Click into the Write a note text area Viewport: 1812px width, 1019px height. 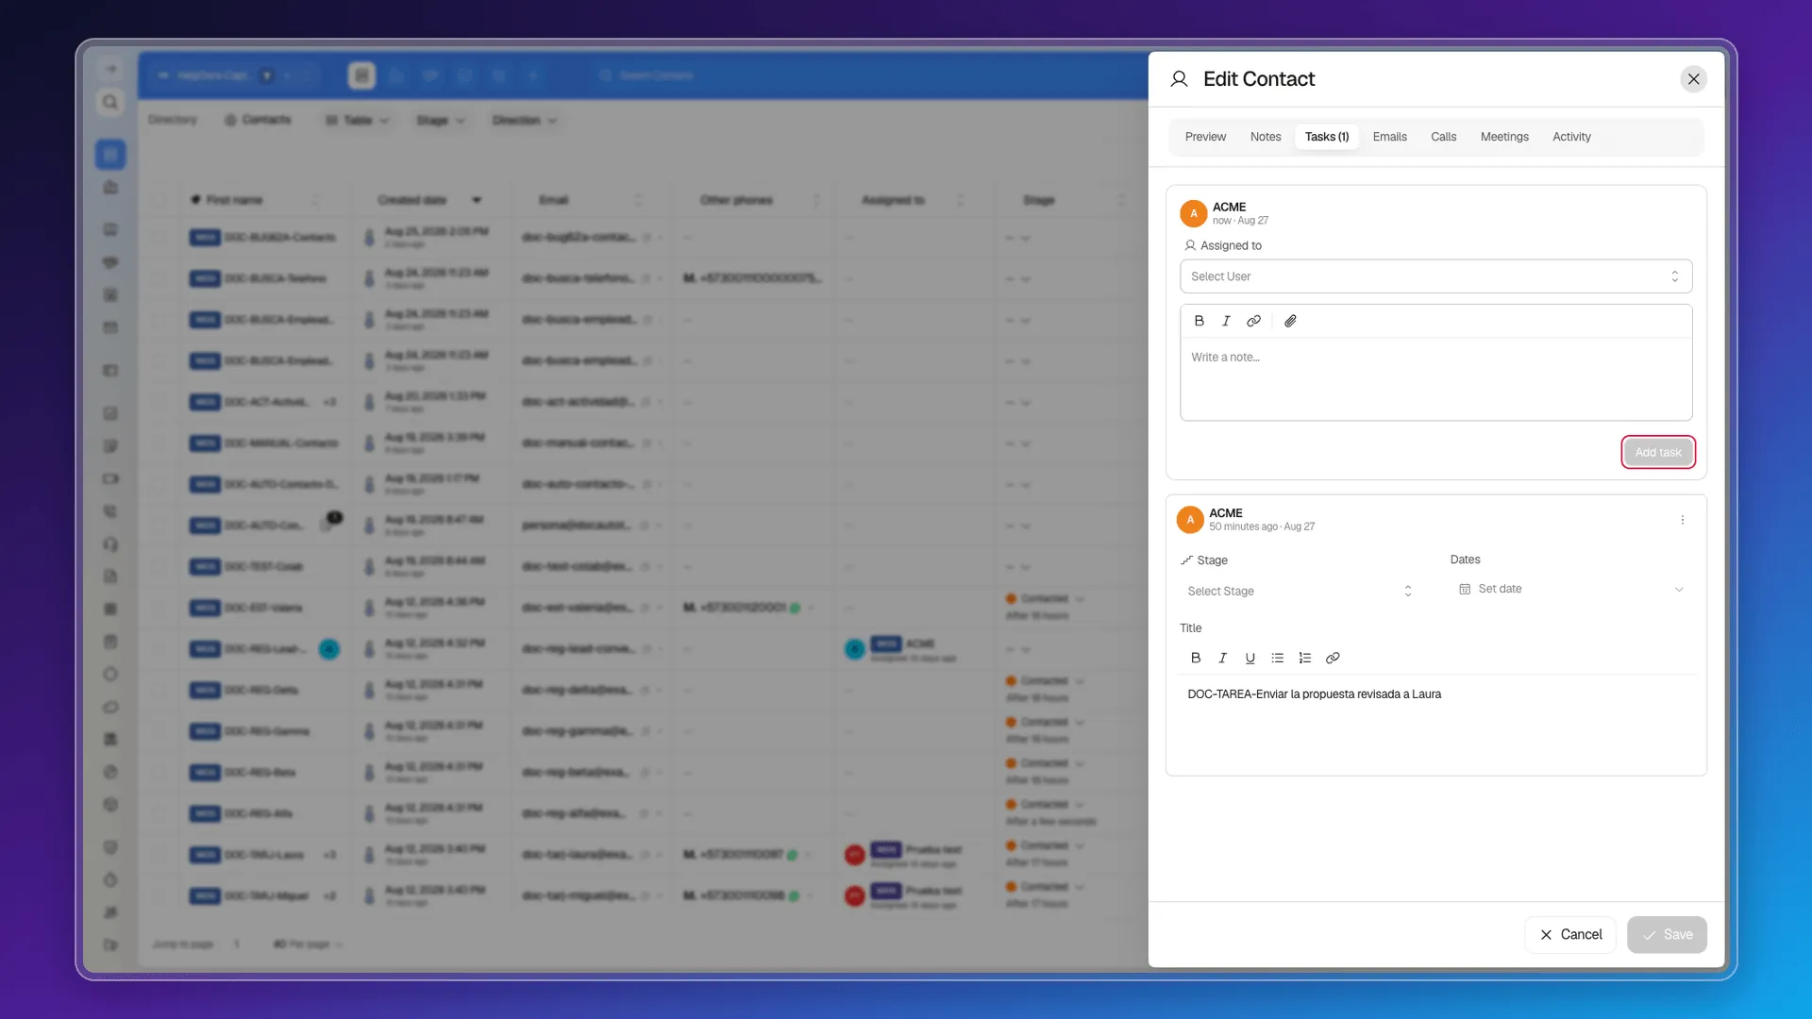click(x=1435, y=378)
